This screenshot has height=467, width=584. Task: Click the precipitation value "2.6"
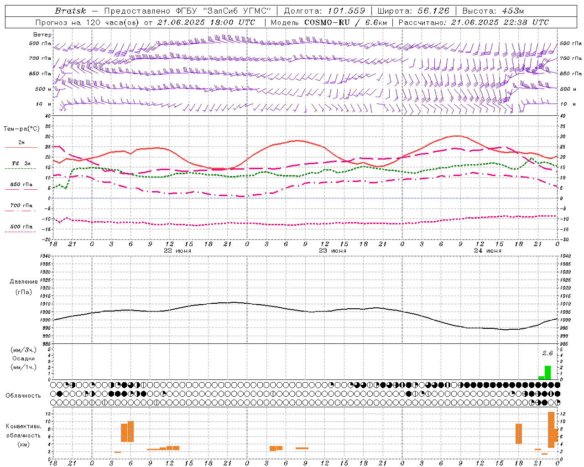point(547,353)
